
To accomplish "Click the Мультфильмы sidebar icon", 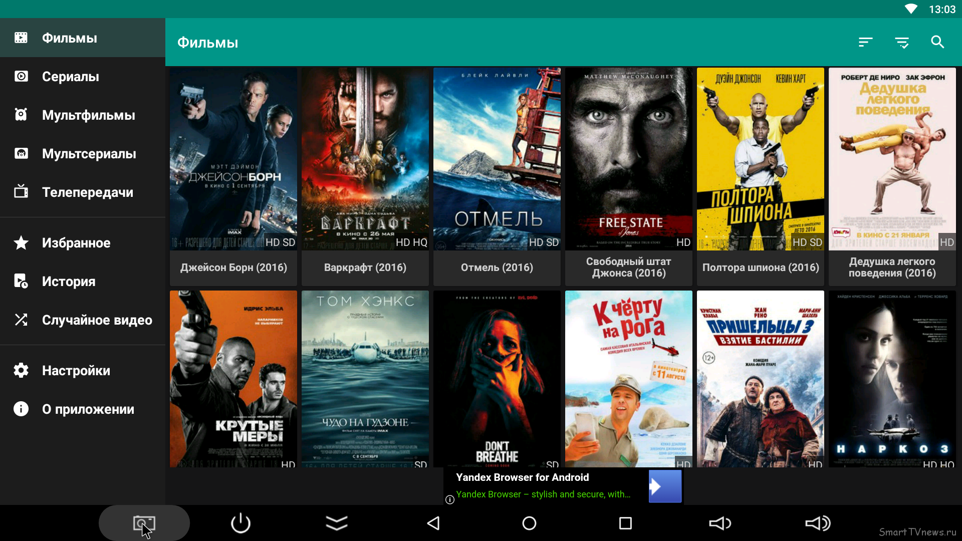I will coord(21,115).
